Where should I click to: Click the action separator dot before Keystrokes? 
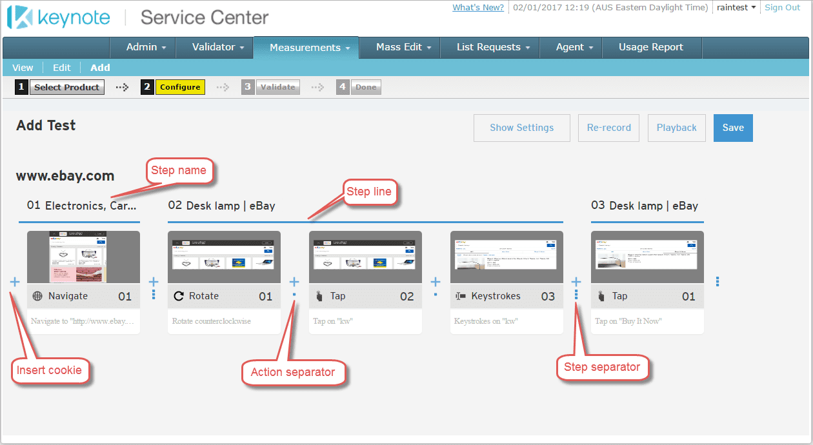pyautogui.click(x=436, y=294)
